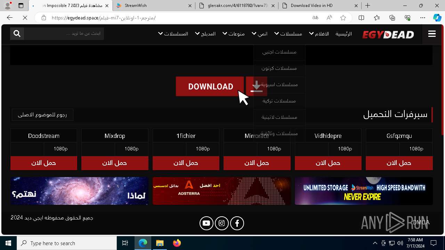The image size is (445, 250).
Task: Open the galaxy لماذا نهتم banner
Action: pyautogui.click(x=79, y=191)
